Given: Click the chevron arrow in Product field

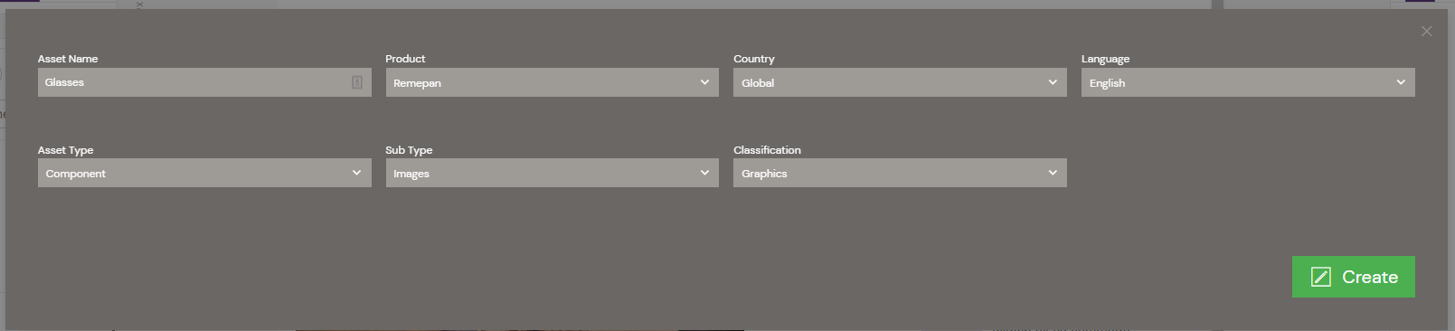Looking at the screenshot, I should (x=704, y=82).
